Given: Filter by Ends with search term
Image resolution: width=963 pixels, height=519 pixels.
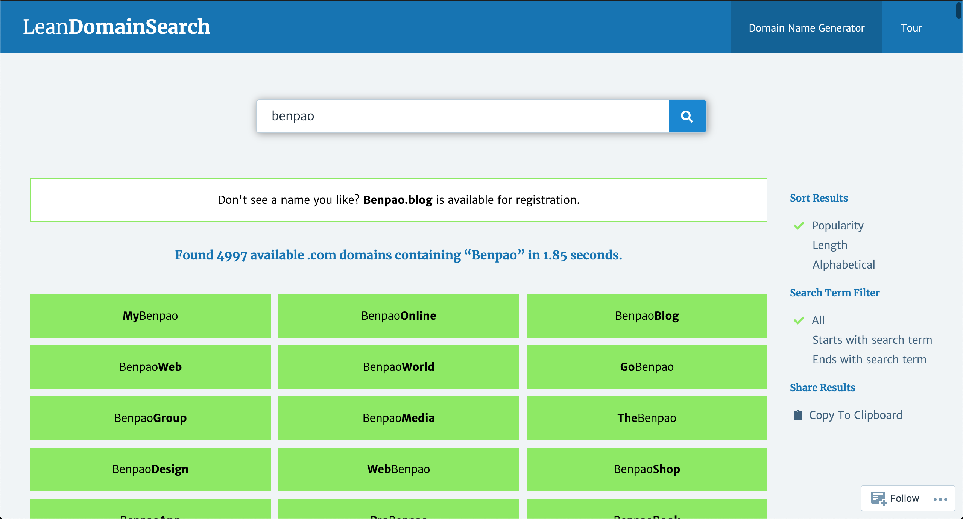Looking at the screenshot, I should (869, 360).
